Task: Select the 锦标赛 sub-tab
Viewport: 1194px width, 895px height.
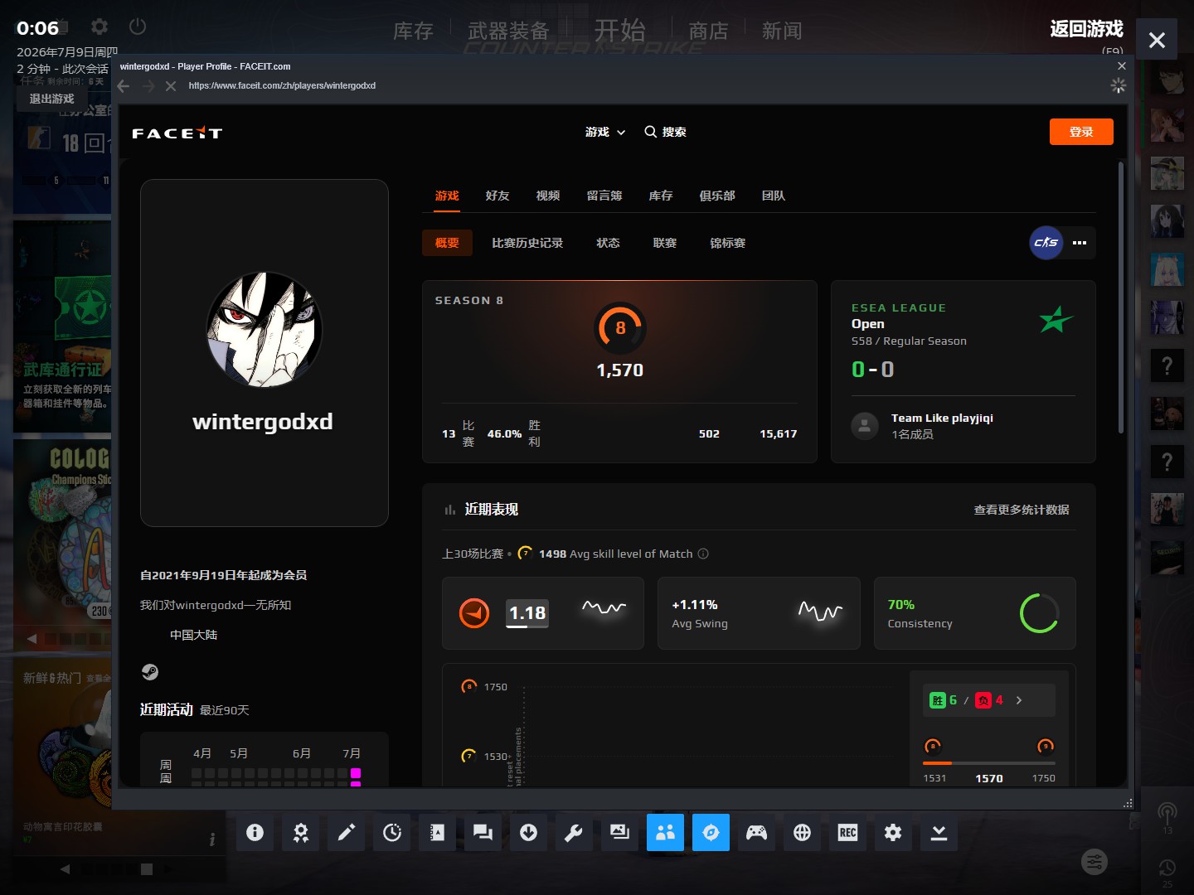Action: pyautogui.click(x=728, y=243)
